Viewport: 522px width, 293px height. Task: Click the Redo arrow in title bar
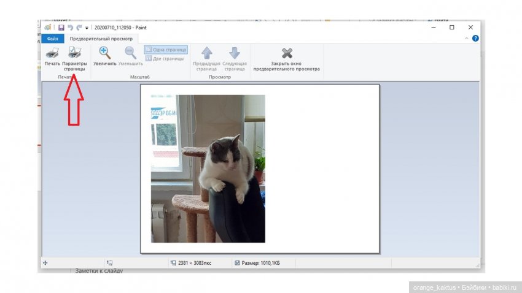point(79,28)
